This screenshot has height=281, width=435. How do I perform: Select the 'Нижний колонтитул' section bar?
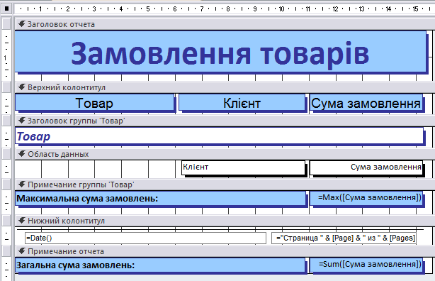coord(225,221)
